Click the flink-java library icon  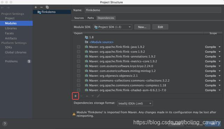(86, 47)
